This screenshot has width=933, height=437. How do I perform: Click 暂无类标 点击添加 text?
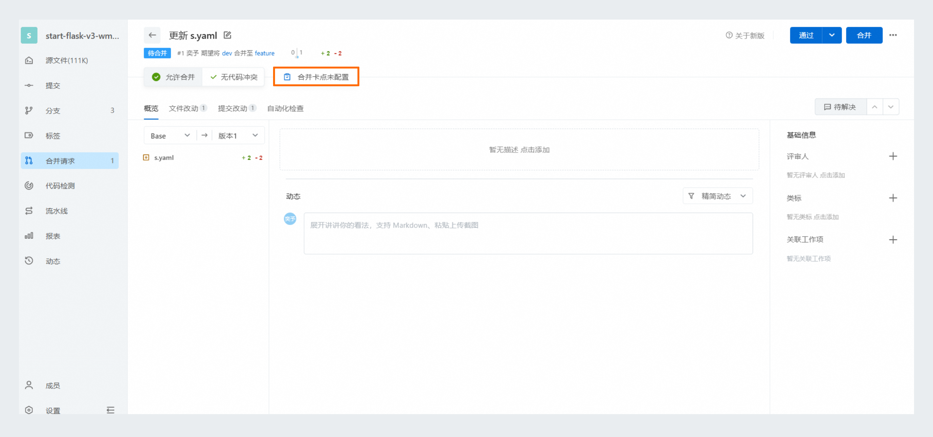812,217
